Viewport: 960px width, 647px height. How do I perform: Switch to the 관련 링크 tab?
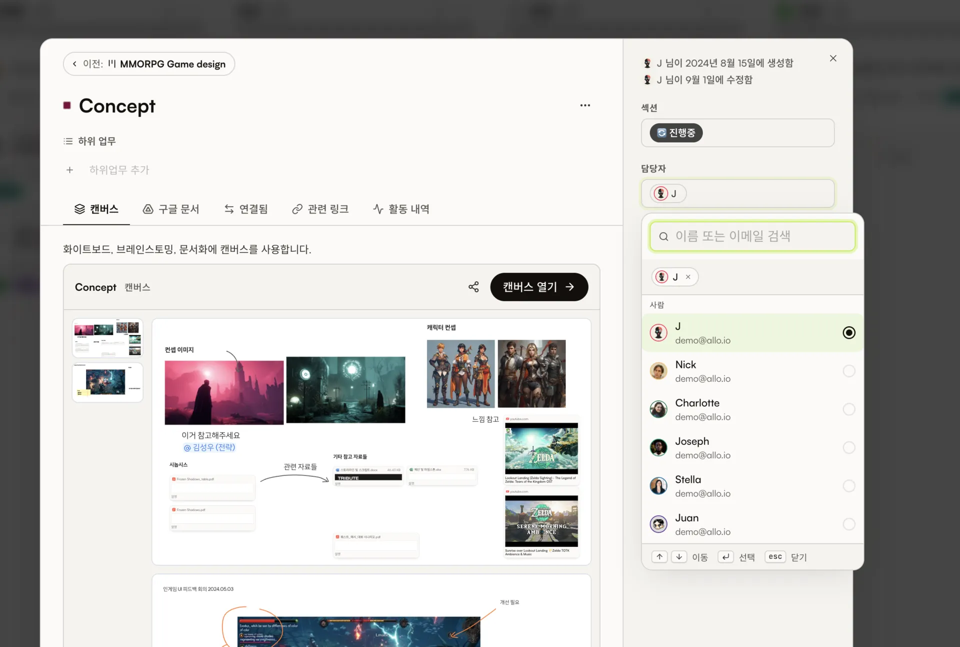[x=320, y=209]
